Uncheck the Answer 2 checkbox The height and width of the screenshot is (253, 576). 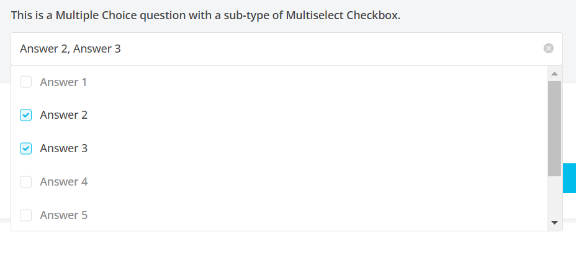coord(25,115)
